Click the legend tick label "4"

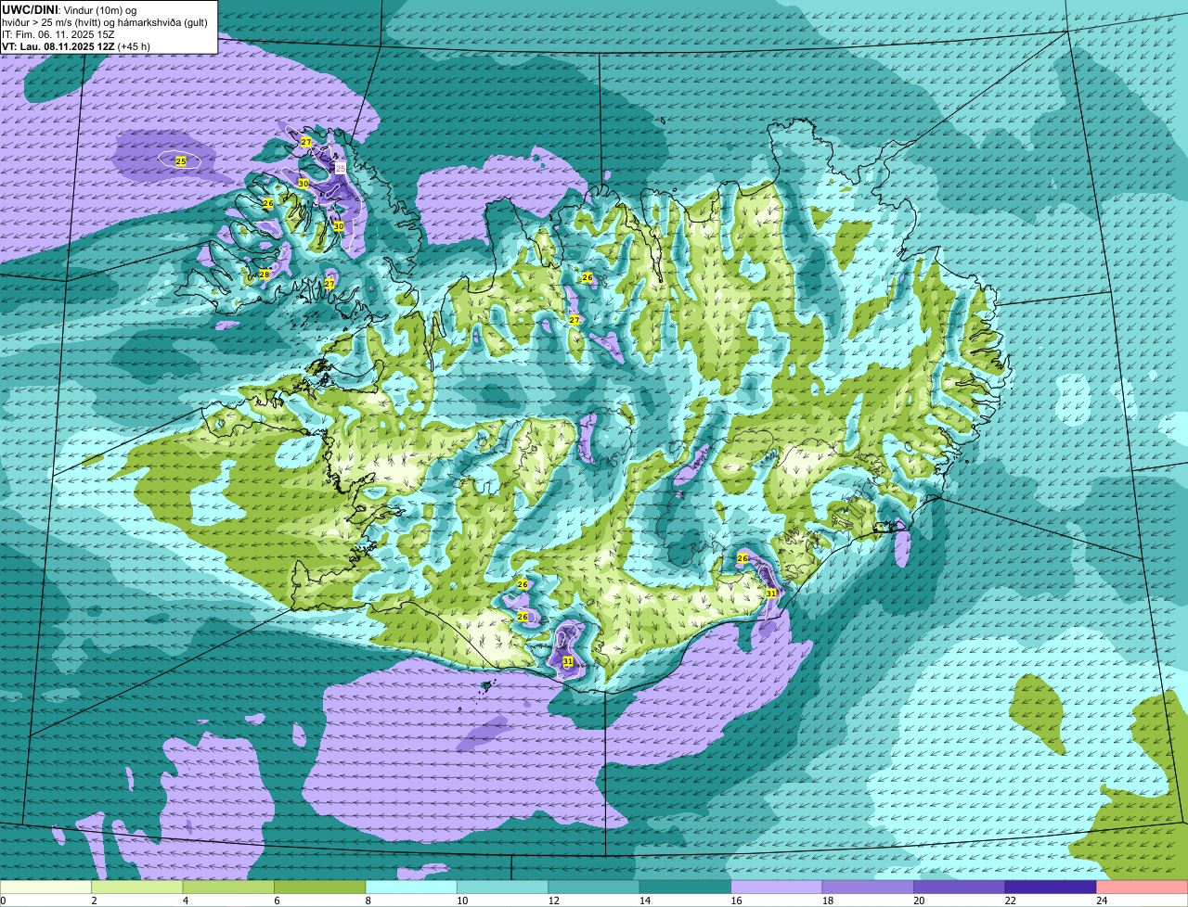point(185,901)
